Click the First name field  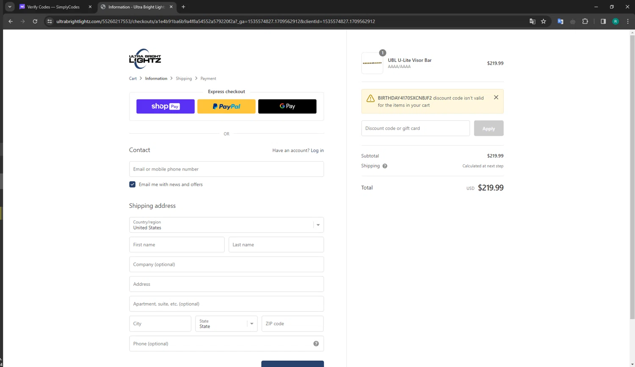coord(177,245)
